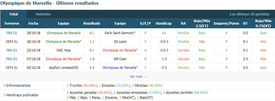Screen dimensions: 275x101
Task: Open SM Caen team link
Action: point(120,59)
